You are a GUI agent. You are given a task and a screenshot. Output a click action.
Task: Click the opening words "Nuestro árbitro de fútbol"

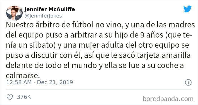pyautogui.click(x=49, y=25)
